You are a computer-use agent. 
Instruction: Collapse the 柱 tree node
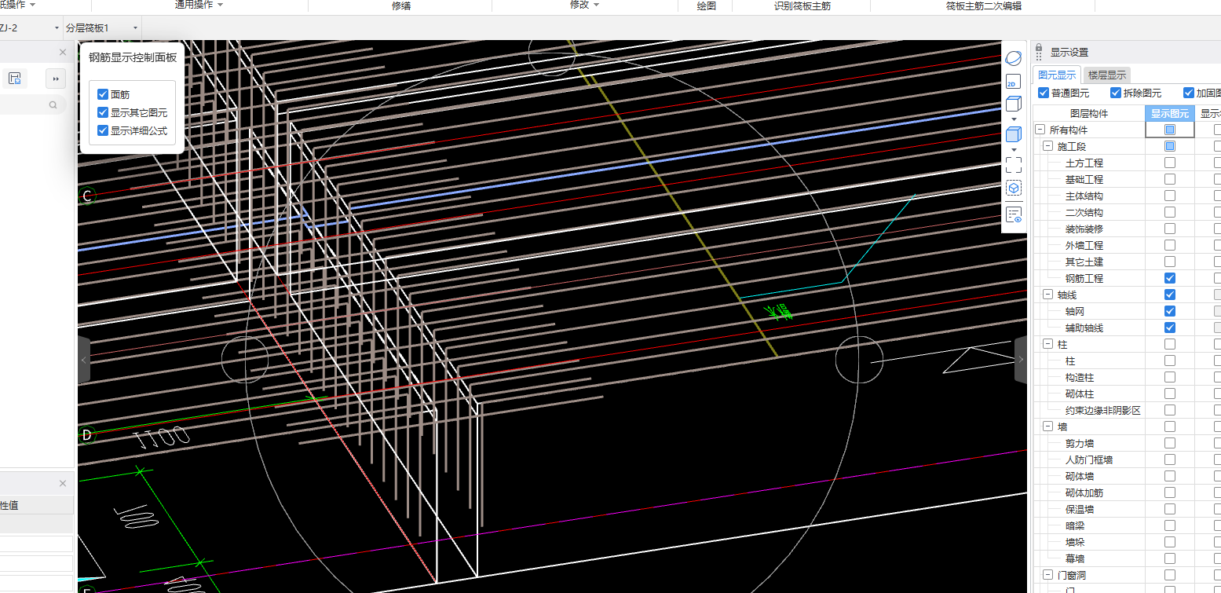click(x=1047, y=344)
